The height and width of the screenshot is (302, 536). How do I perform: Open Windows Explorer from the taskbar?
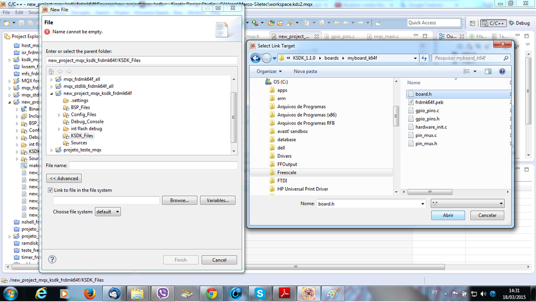point(137,293)
